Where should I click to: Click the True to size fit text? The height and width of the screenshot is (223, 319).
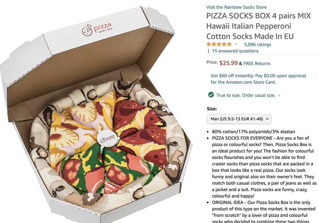click(x=246, y=95)
